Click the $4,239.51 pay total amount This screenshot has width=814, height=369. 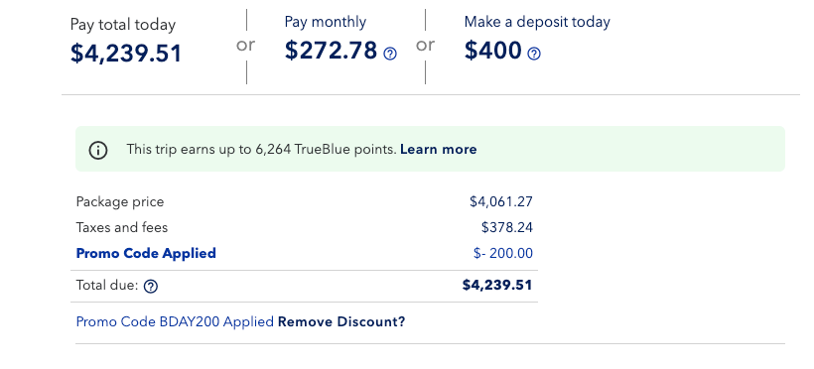tap(126, 54)
